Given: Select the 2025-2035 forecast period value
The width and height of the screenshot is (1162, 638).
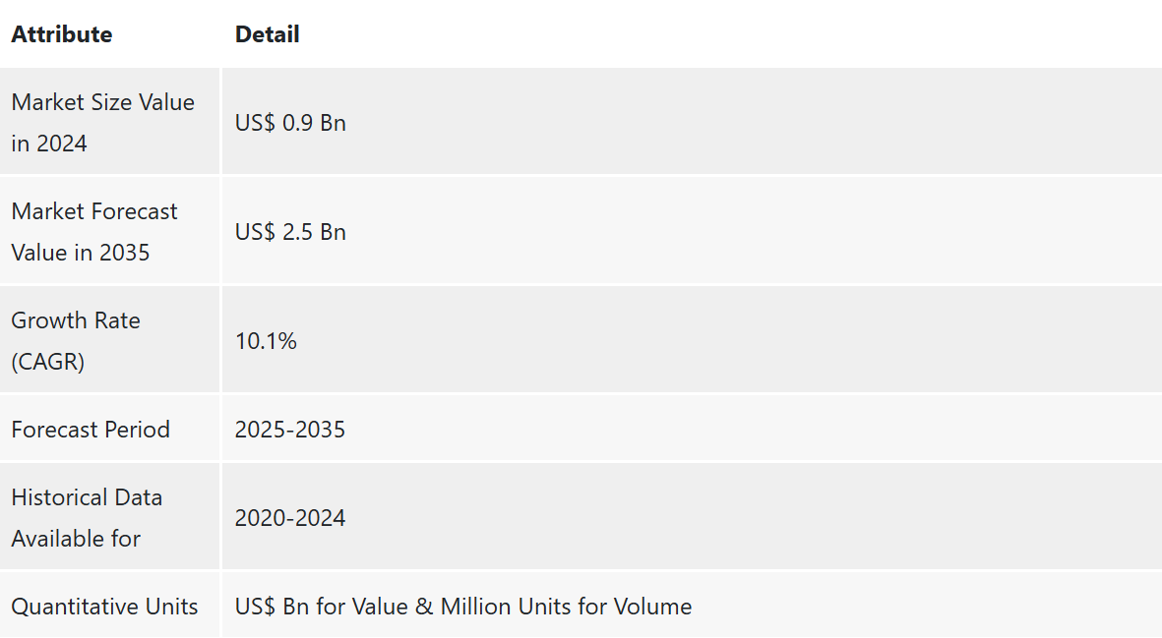Looking at the screenshot, I should click(x=289, y=430).
